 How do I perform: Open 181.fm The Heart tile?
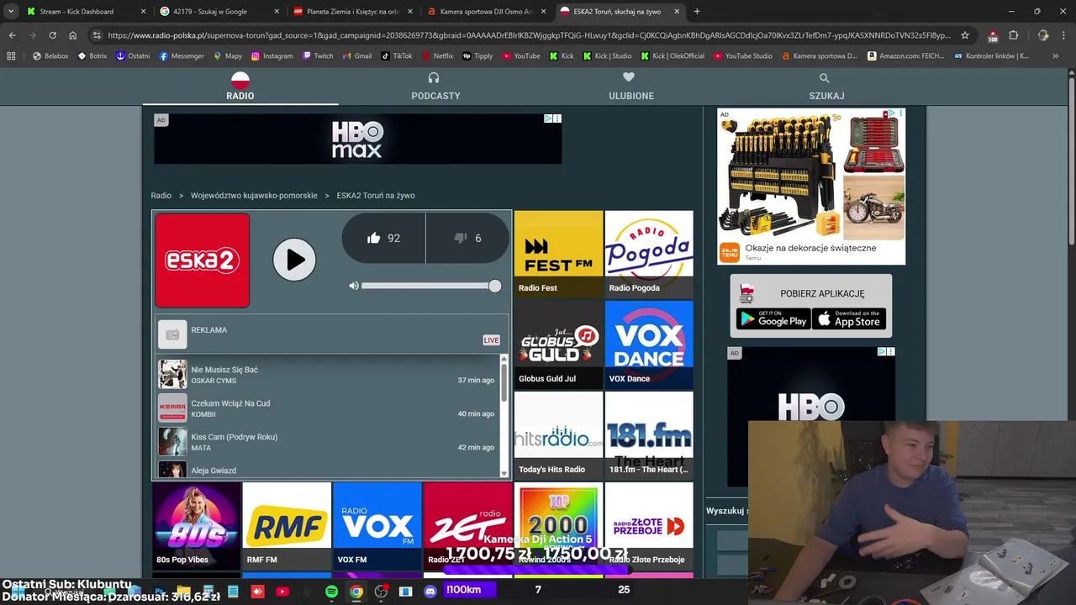click(x=649, y=435)
